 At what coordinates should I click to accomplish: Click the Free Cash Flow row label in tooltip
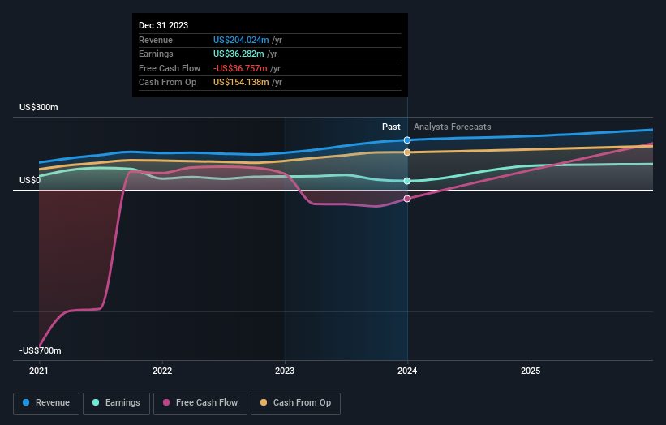tap(170, 68)
